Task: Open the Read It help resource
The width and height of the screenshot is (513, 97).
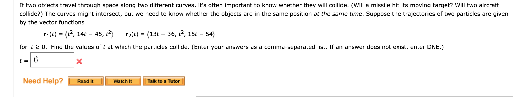Action: [85, 81]
